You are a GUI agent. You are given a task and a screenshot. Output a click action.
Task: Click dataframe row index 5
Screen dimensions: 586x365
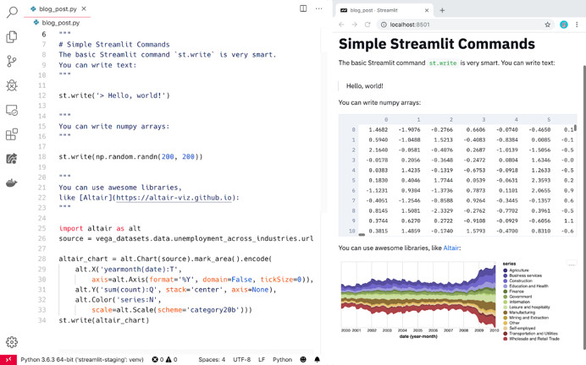[x=353, y=181]
